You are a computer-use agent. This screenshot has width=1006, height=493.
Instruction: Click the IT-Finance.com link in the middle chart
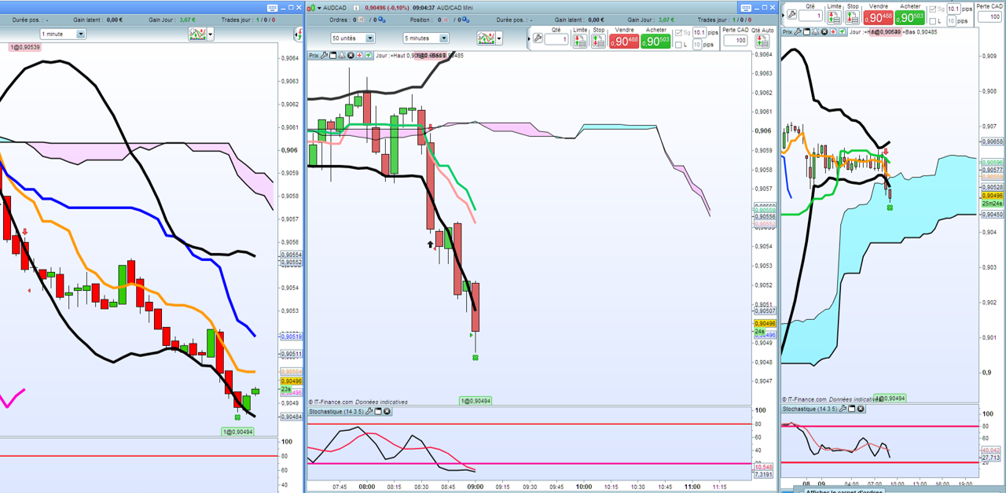pos(334,401)
